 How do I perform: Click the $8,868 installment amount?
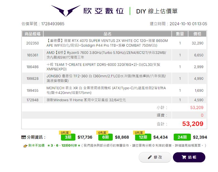122,137
